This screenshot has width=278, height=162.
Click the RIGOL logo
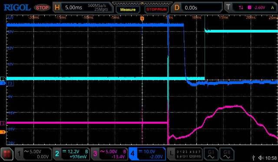point(17,8)
